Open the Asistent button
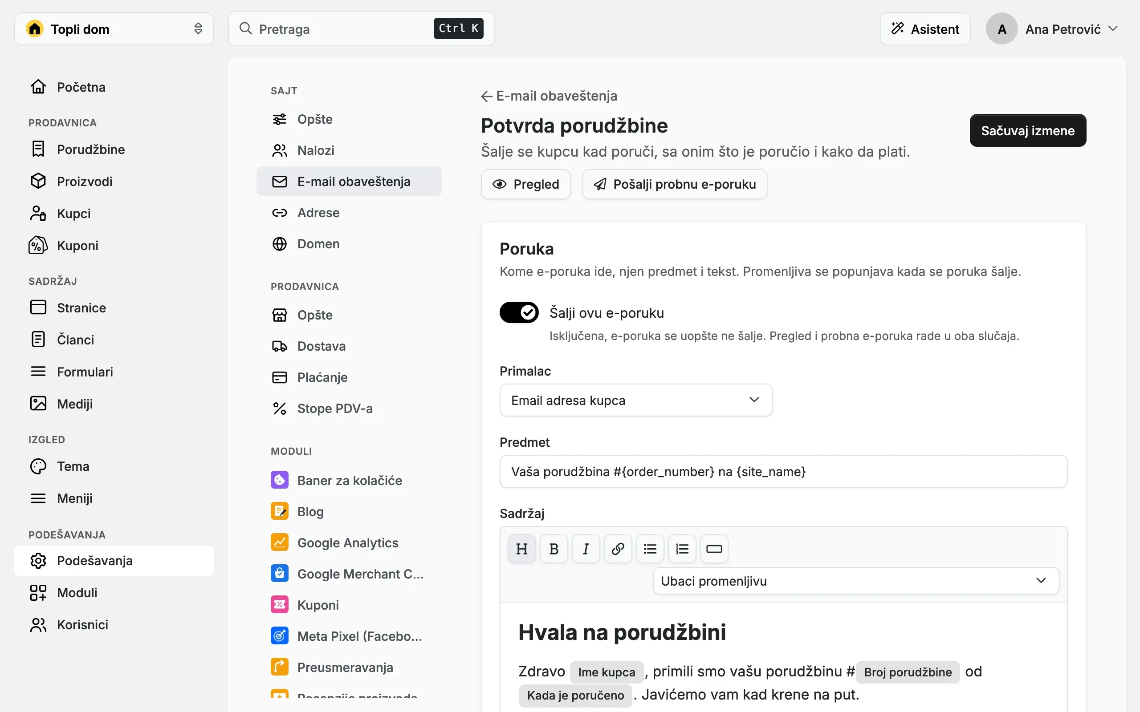Screen dimensions: 1140x712 pyautogui.click(x=925, y=29)
